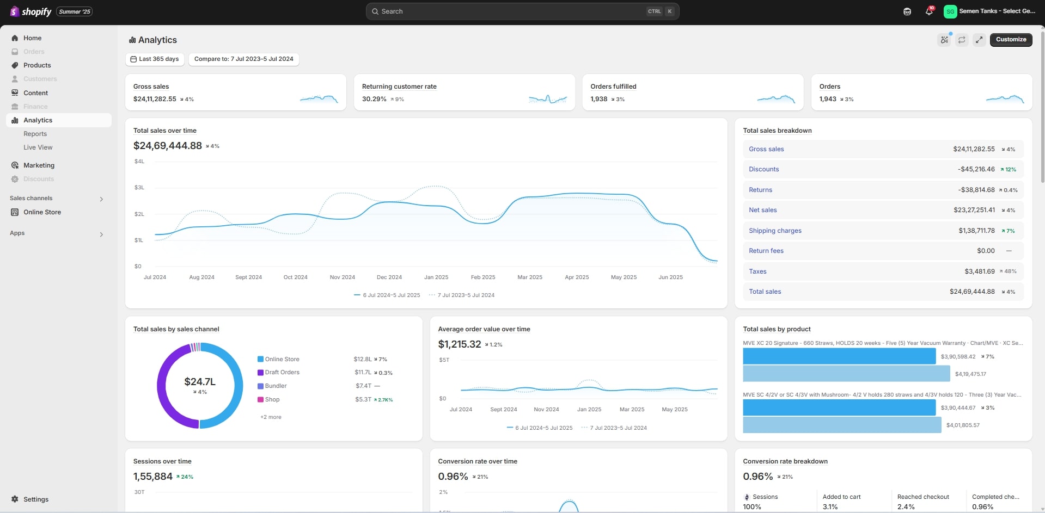The height and width of the screenshot is (513, 1045).
Task: Click the fullscreen expand icon
Action: (979, 40)
